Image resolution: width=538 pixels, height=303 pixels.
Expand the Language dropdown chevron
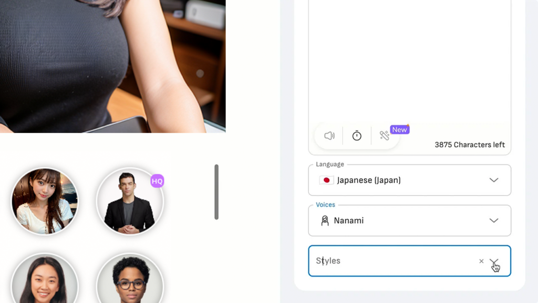click(x=493, y=180)
